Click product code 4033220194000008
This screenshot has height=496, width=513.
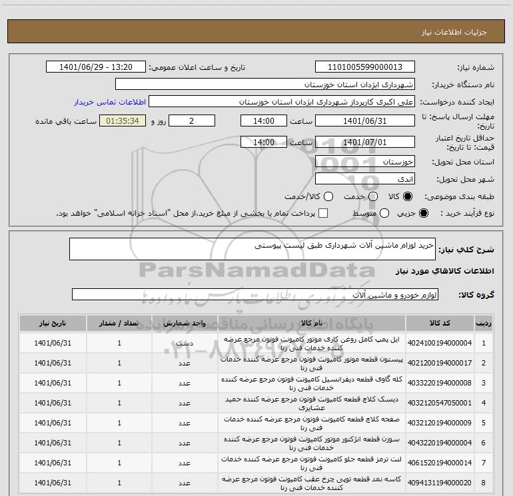point(440,383)
